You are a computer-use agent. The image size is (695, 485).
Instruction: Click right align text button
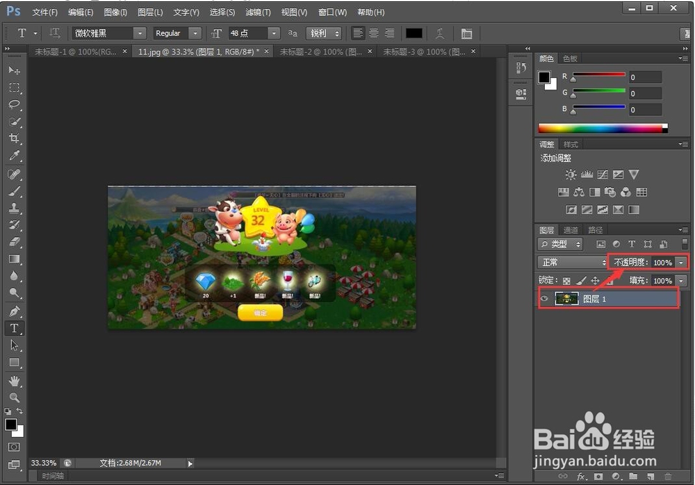(x=390, y=33)
